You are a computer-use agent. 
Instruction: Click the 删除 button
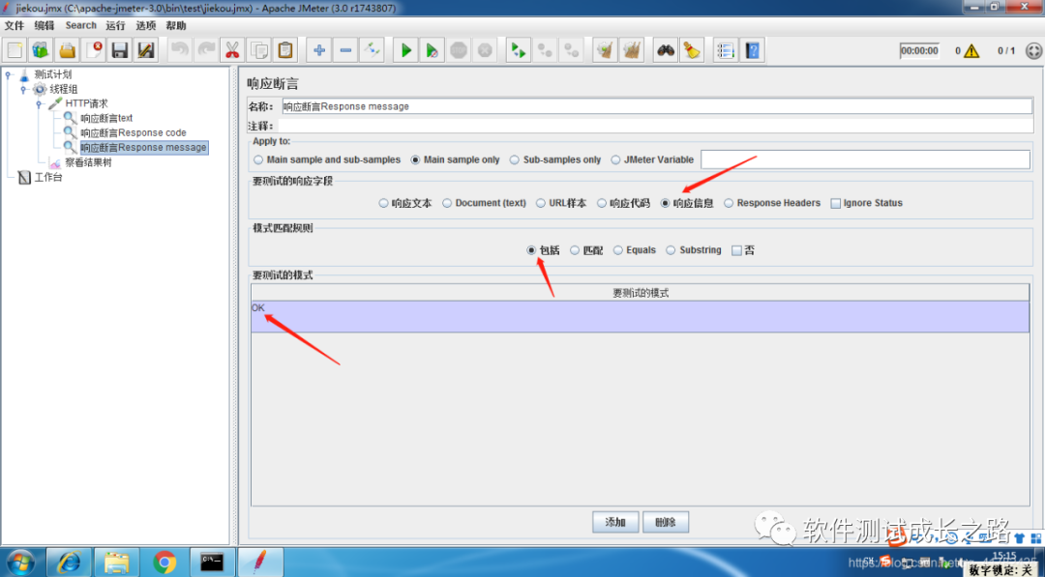(666, 523)
